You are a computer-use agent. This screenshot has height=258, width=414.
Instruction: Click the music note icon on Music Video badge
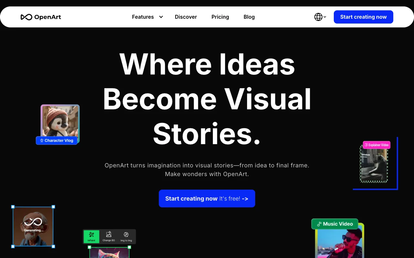[320, 224]
